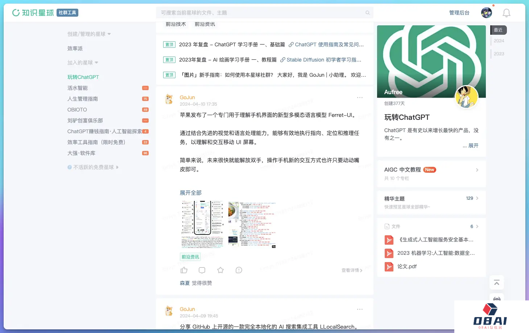Open Stable Diffusion 初学者学习指 link

(324, 60)
